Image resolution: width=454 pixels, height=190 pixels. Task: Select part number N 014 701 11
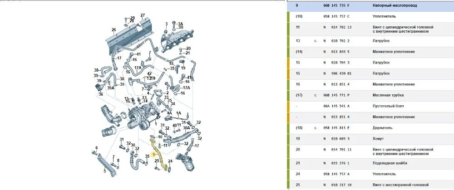(337, 150)
